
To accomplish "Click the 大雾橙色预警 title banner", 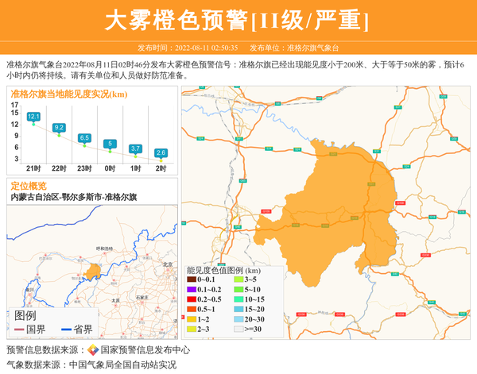I will point(238,20).
